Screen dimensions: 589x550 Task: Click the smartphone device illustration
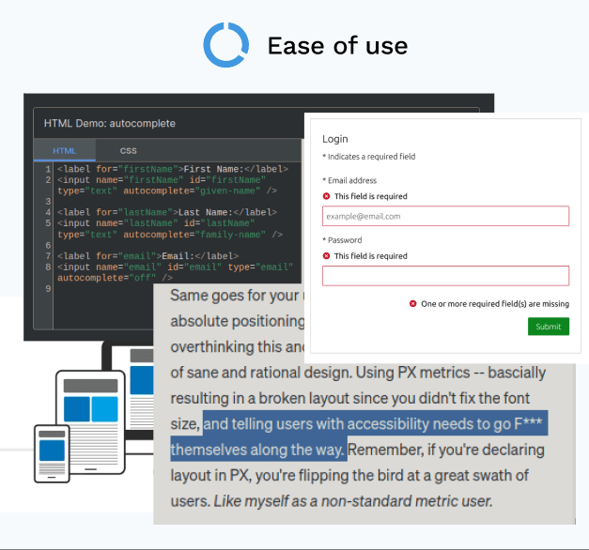pos(52,453)
